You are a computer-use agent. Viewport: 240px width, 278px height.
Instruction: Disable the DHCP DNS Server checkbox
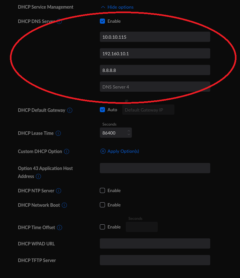click(102, 21)
